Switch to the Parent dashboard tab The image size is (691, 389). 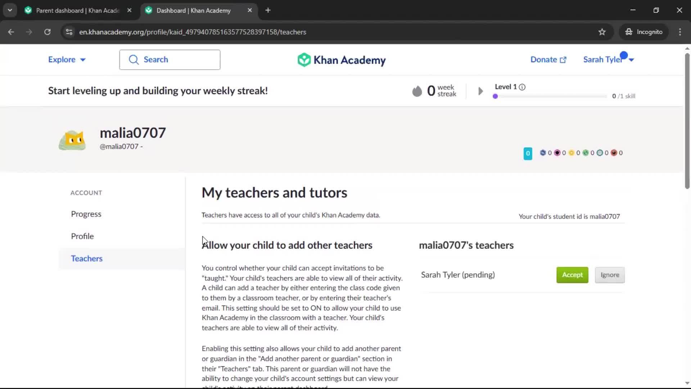click(77, 10)
